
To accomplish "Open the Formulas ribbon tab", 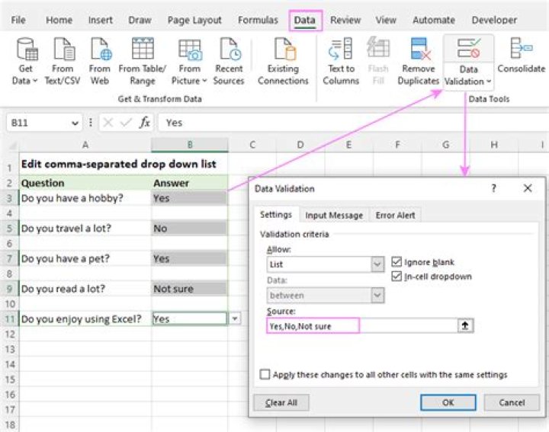I will point(258,21).
